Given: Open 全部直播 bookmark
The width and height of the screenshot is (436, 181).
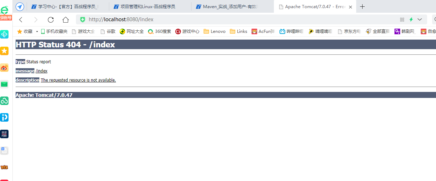Looking at the screenshot, I should tap(378, 31).
